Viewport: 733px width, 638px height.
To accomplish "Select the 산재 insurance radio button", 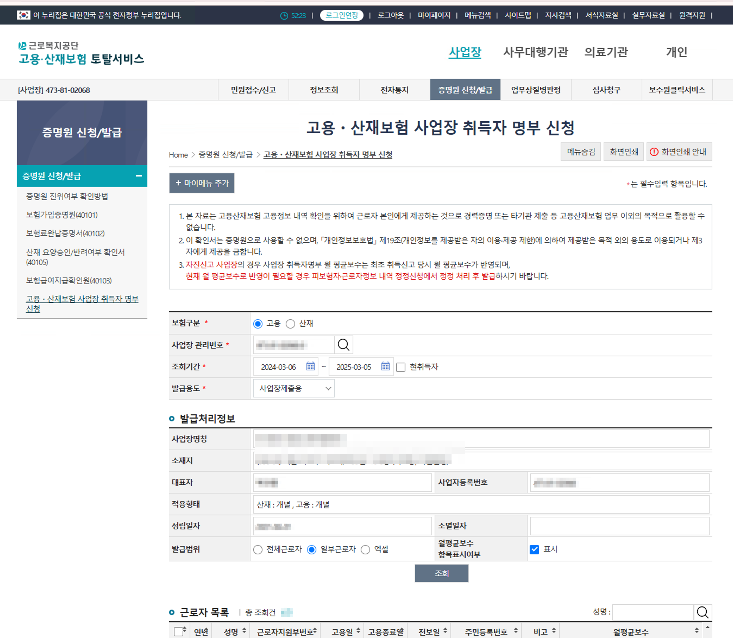I will tap(290, 324).
